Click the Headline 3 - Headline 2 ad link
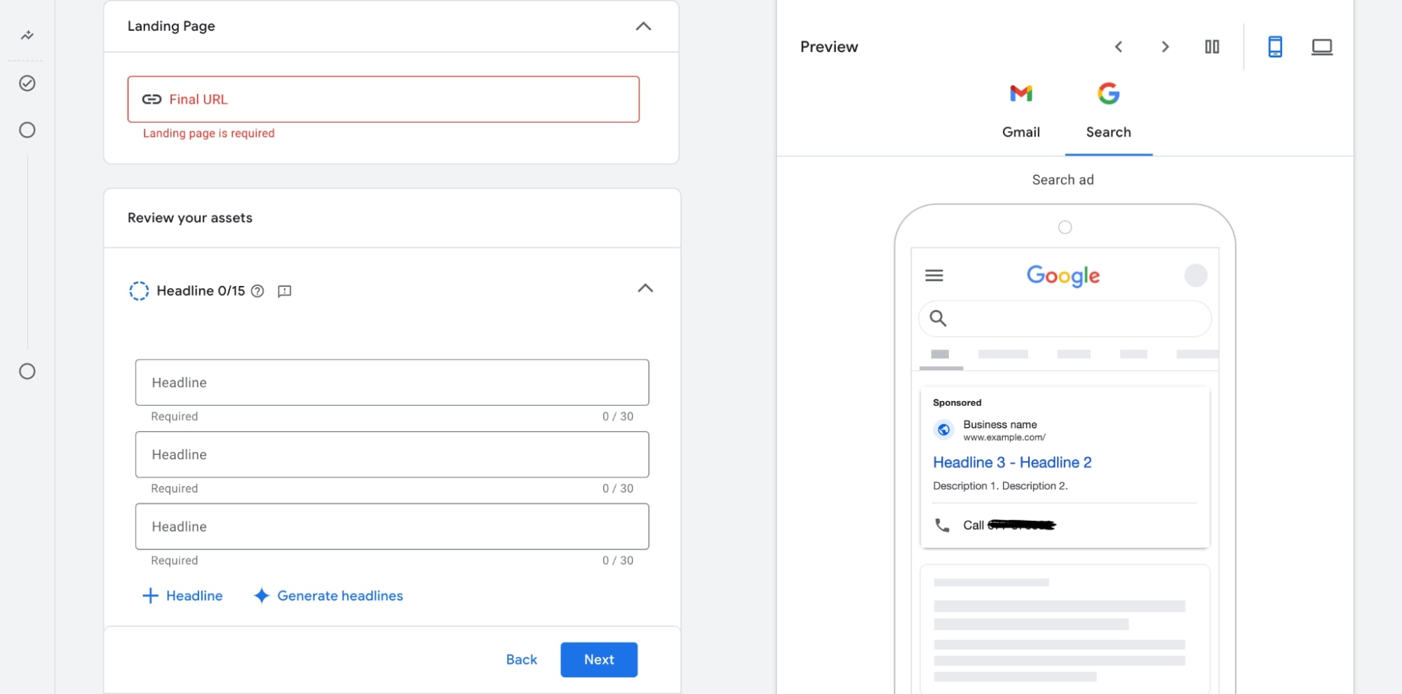 1012,463
